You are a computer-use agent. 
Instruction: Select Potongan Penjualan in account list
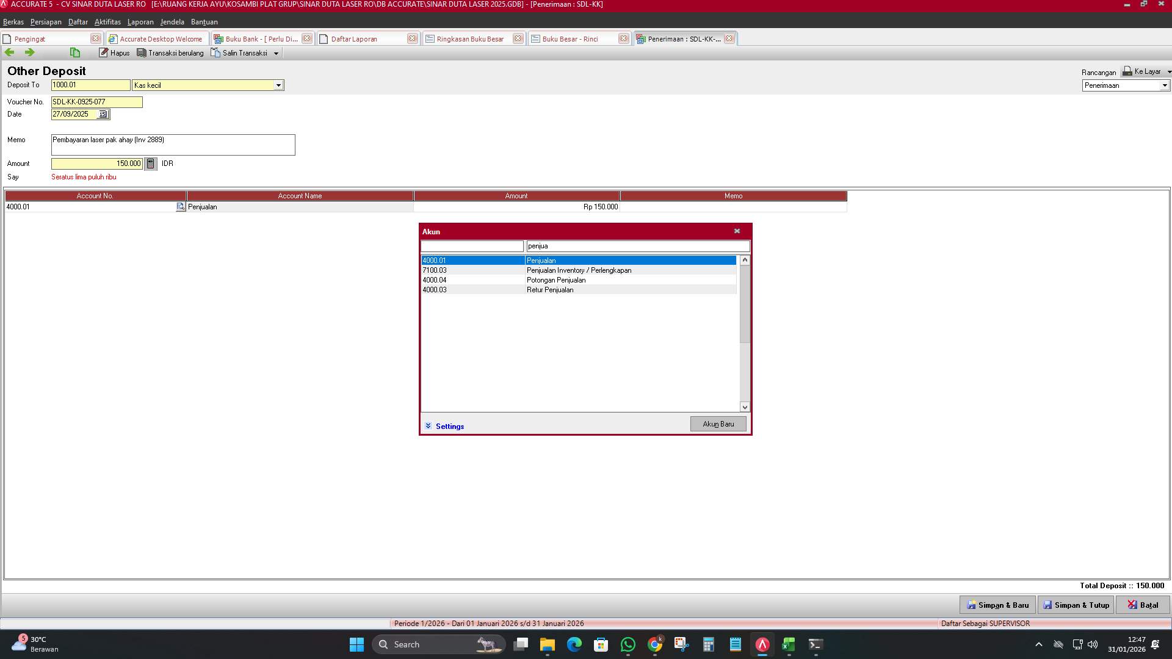click(x=555, y=280)
